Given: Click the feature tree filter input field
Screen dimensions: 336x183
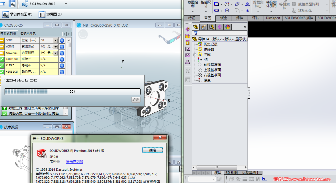Looking at the screenshot, I should (x=220, y=33).
